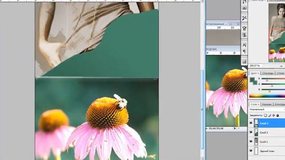The height and width of the screenshot is (160, 285).
Task: Click the background color swatch in Color panel
Action: pos(255,83)
